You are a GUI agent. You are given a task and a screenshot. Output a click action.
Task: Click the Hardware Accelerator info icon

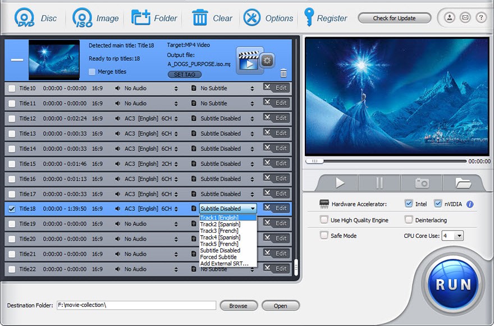click(x=470, y=204)
